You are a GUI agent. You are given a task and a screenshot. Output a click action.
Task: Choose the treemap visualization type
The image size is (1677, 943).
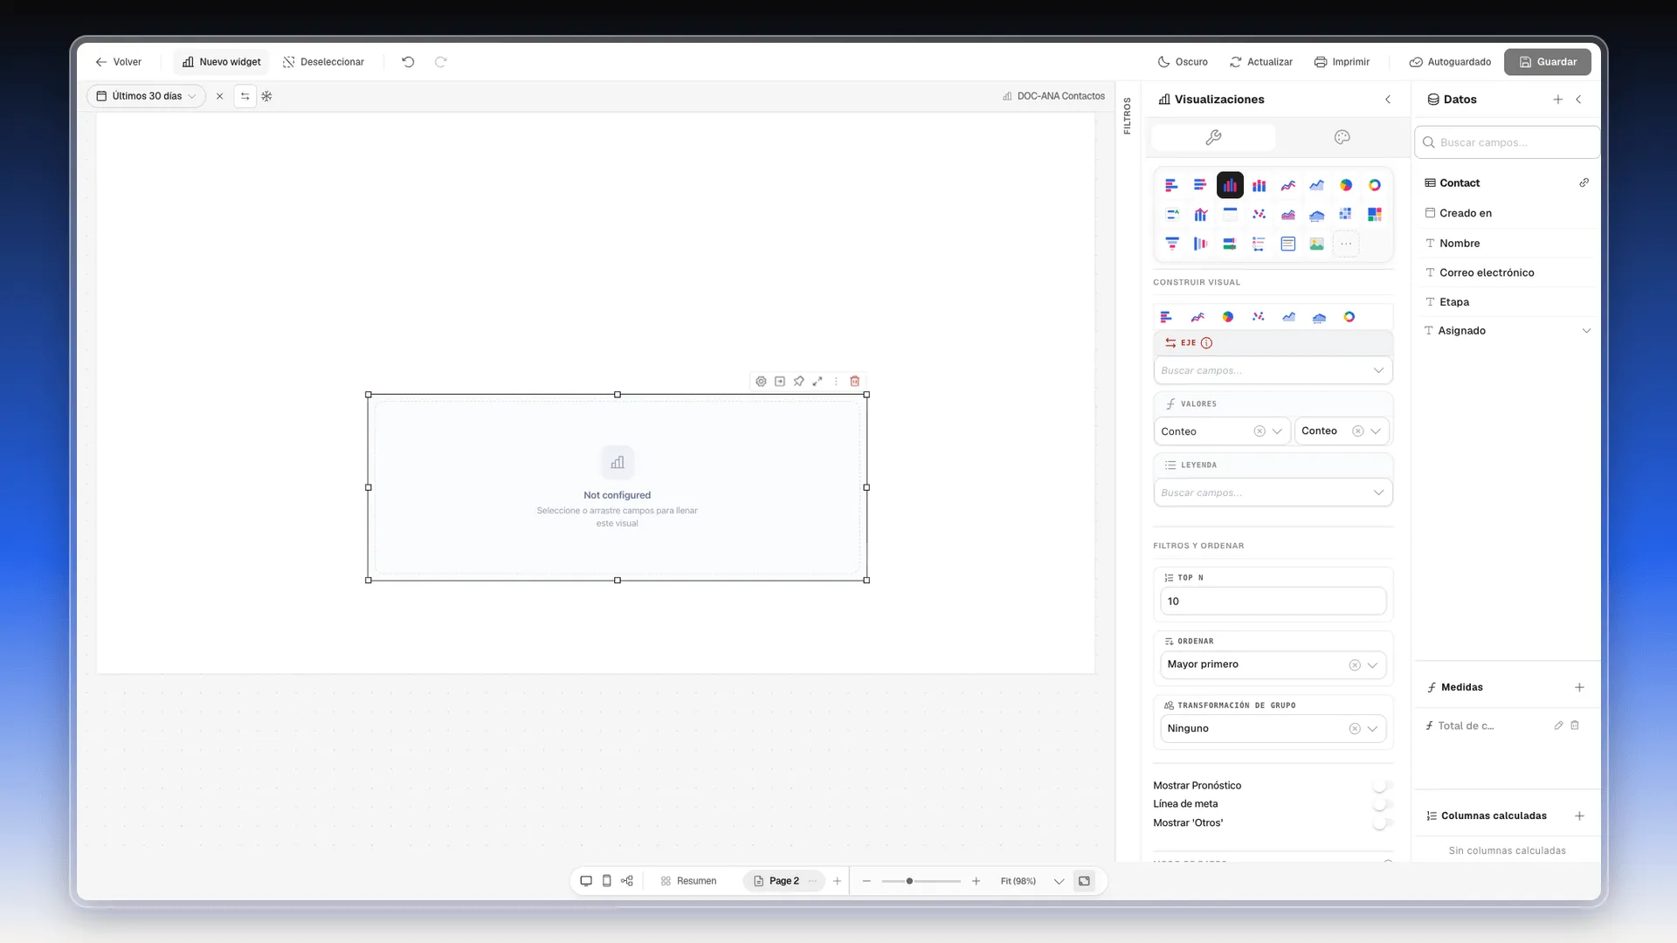pos(1374,215)
